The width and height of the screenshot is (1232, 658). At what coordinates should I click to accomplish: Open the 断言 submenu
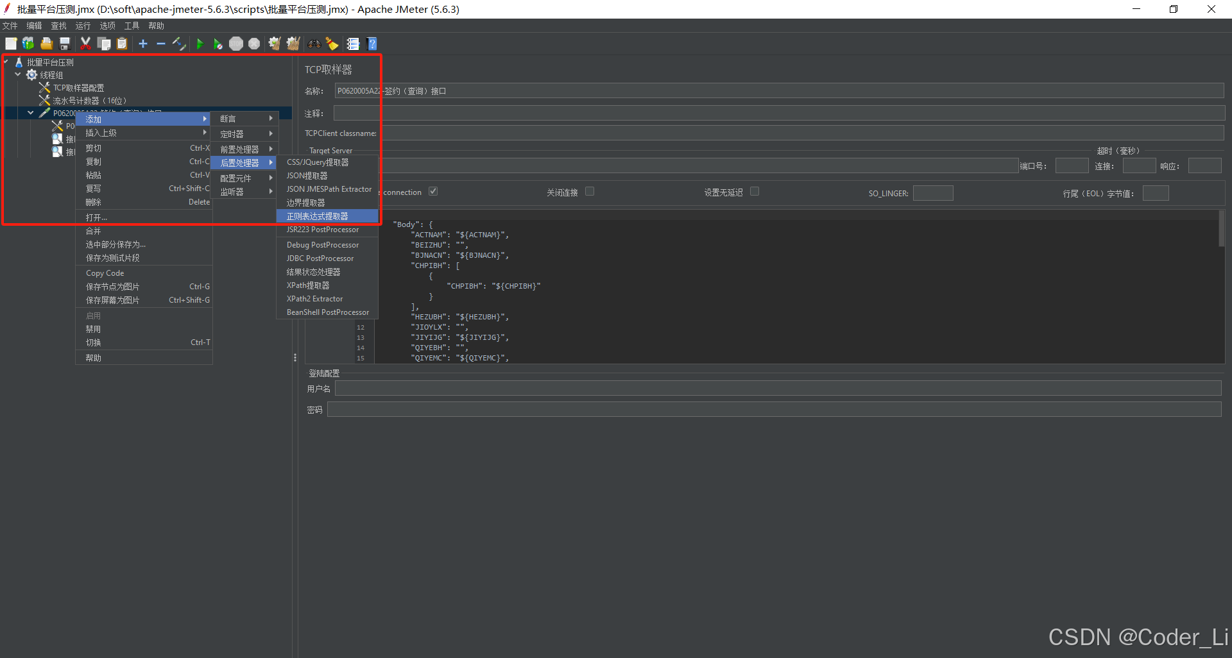pyautogui.click(x=244, y=119)
